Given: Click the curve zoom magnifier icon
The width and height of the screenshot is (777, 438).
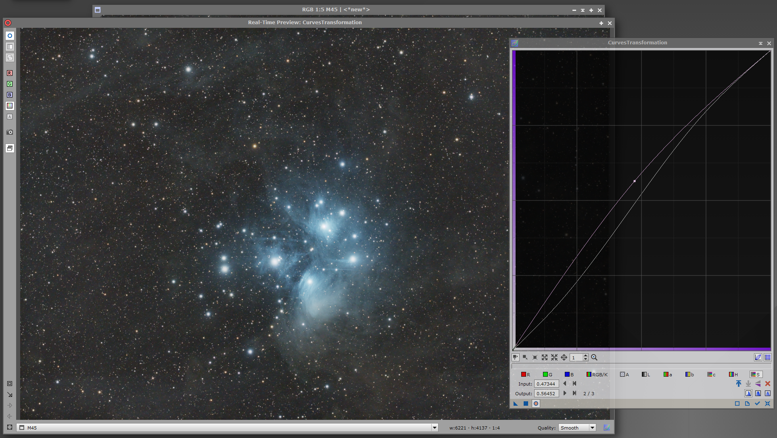Looking at the screenshot, I should [x=594, y=357].
